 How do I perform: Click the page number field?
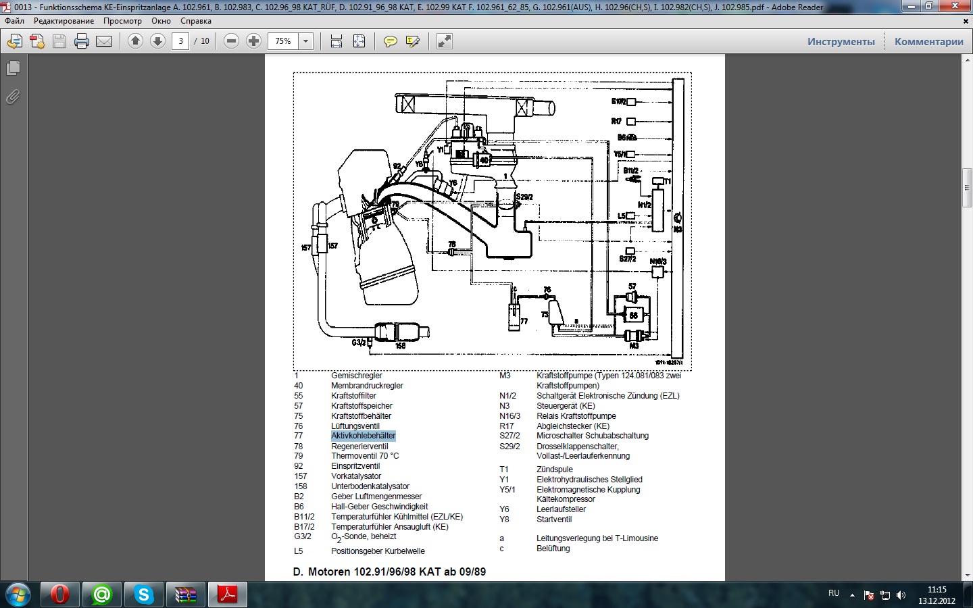click(x=180, y=41)
